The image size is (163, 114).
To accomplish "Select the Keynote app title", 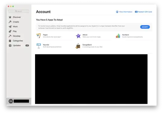I will [x=46, y=45].
